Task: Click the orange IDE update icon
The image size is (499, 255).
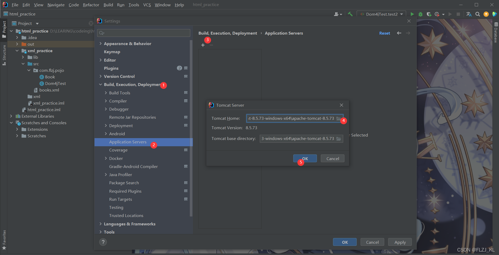Action: tap(486, 14)
